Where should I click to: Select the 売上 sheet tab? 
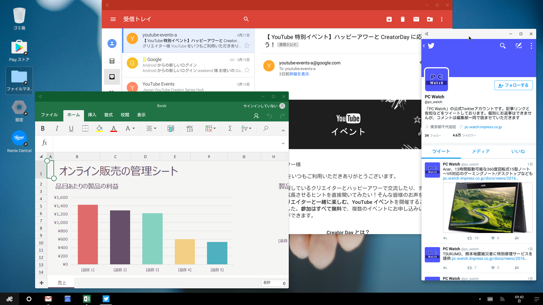(61, 283)
